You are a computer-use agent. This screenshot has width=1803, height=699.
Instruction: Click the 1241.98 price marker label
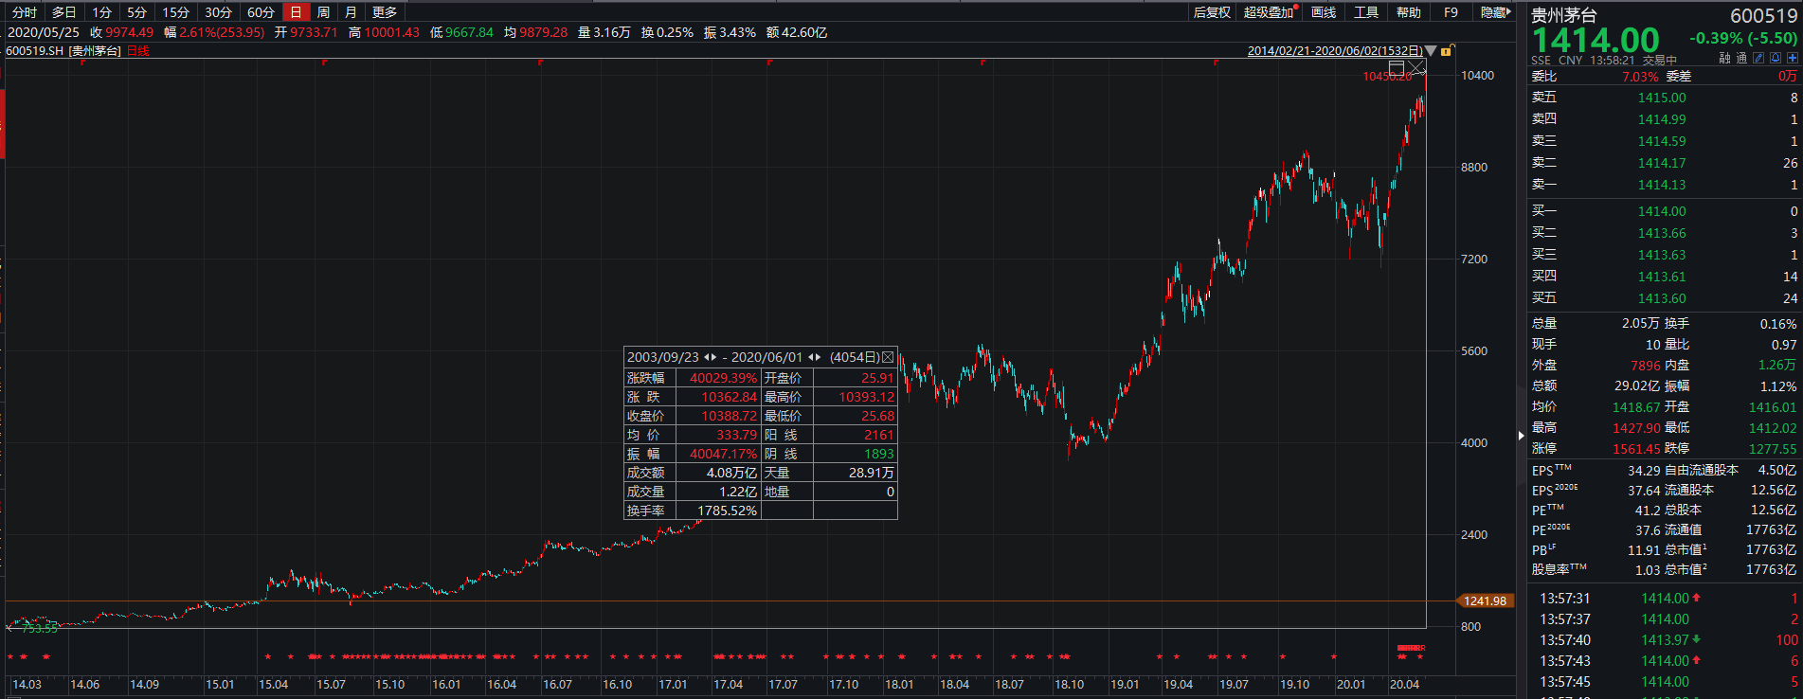[1485, 601]
